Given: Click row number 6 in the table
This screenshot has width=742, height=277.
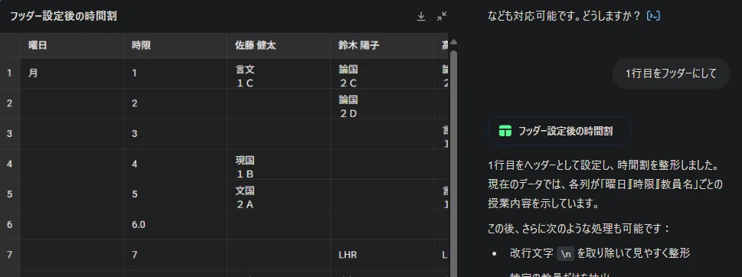Looking at the screenshot, I should tap(10, 224).
